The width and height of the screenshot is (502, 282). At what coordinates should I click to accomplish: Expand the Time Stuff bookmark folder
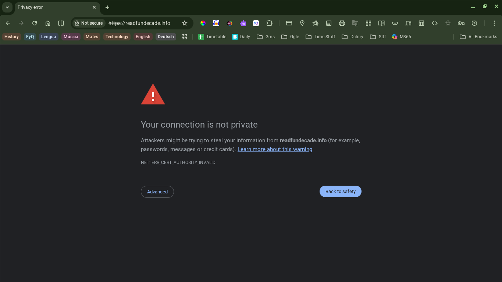(x=320, y=37)
